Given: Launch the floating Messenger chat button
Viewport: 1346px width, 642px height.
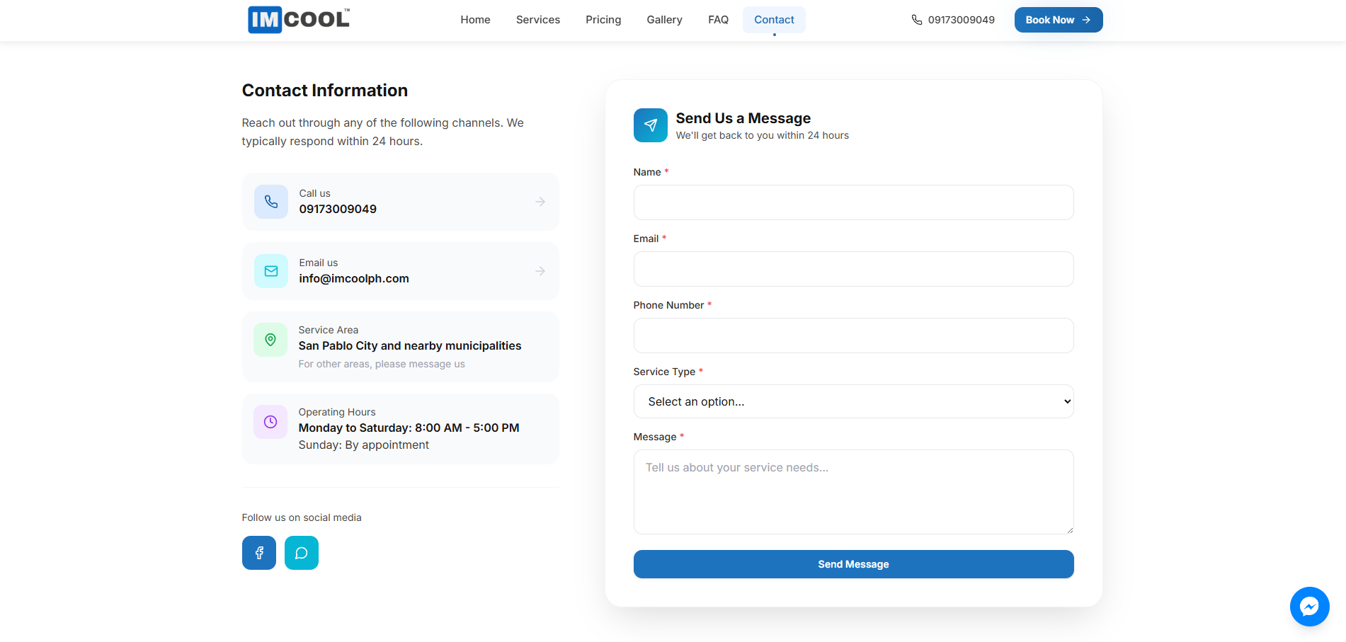Looking at the screenshot, I should pos(1310,607).
